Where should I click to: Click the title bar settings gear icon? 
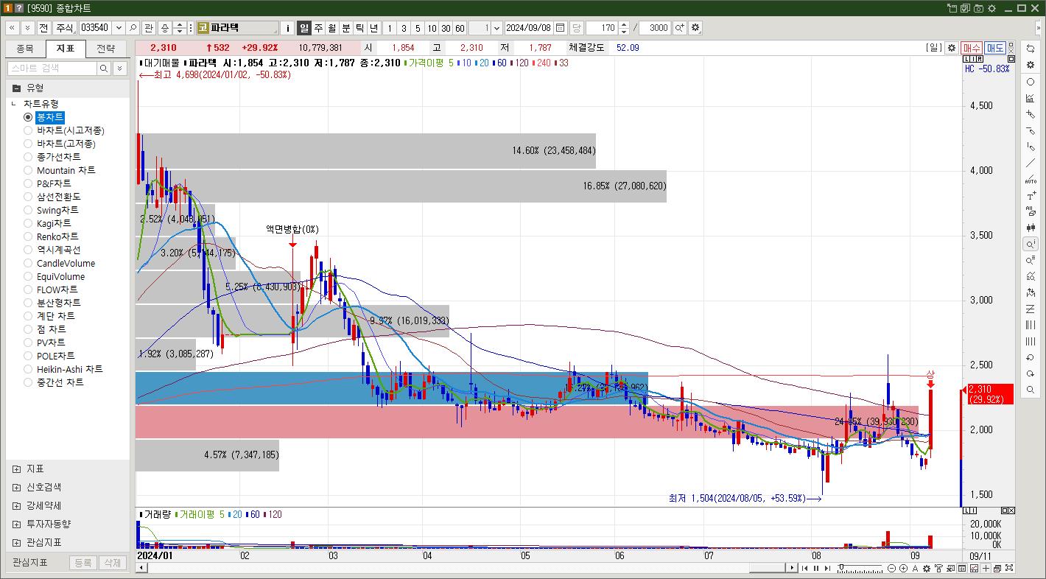pyautogui.click(x=991, y=8)
